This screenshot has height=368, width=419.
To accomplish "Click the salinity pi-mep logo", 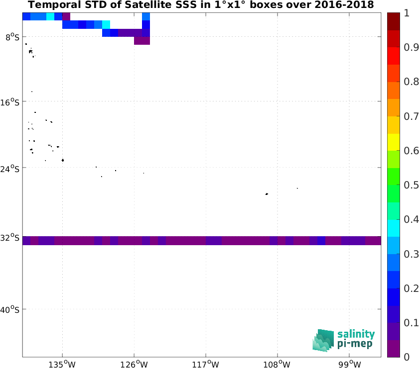I will click(344, 340).
